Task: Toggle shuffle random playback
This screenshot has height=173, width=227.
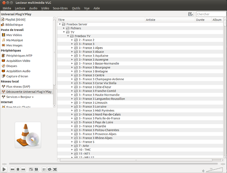Action: (55, 169)
